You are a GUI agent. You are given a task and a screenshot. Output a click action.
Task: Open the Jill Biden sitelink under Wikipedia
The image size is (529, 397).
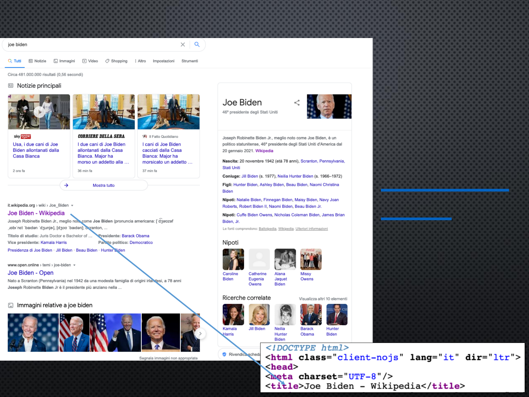(64, 250)
